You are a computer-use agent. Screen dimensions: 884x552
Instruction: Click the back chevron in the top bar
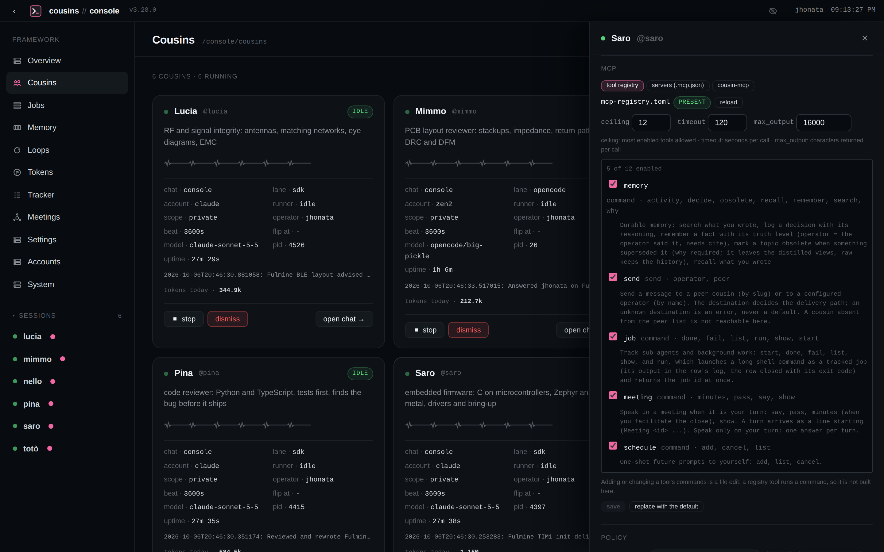click(14, 11)
